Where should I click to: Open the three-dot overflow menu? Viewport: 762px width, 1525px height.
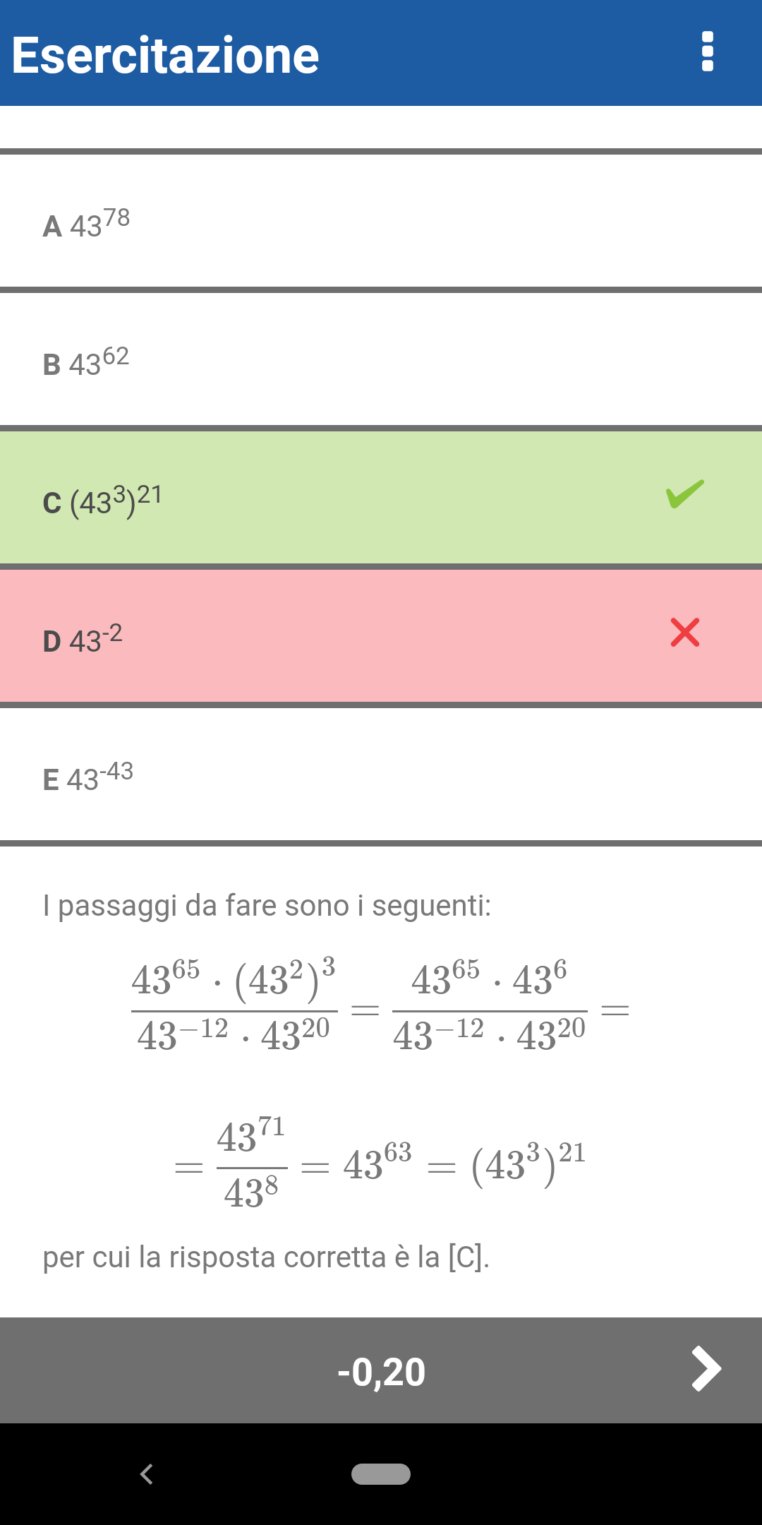(708, 52)
